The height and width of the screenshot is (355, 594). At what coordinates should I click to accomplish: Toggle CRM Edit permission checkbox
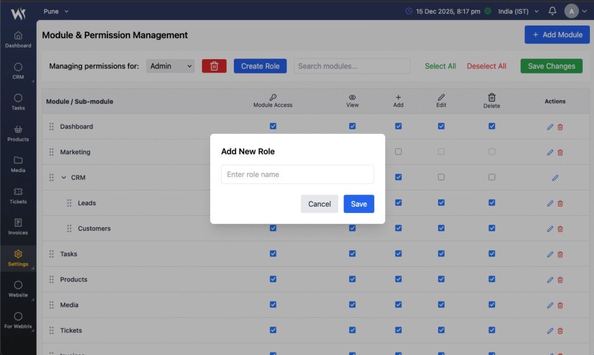point(441,177)
